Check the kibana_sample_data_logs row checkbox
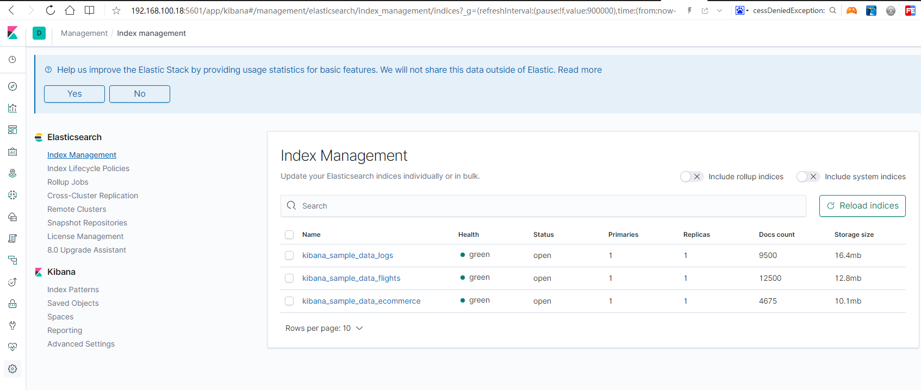The image size is (921, 390). tap(289, 255)
